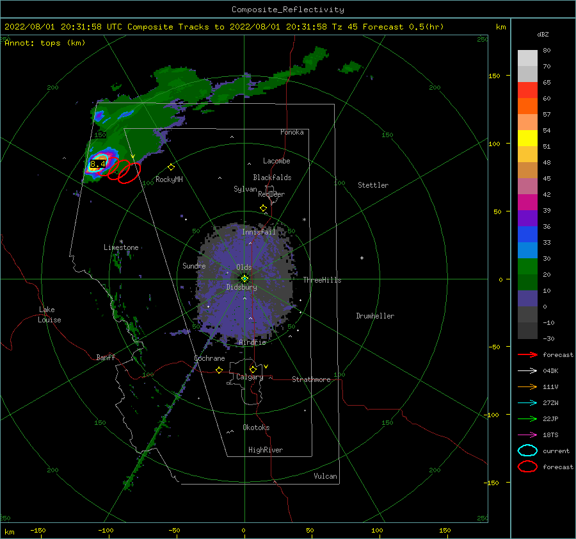The height and width of the screenshot is (539, 576).
Task: Click the magenta 18TS arrow in the legend
Action: 527,435
